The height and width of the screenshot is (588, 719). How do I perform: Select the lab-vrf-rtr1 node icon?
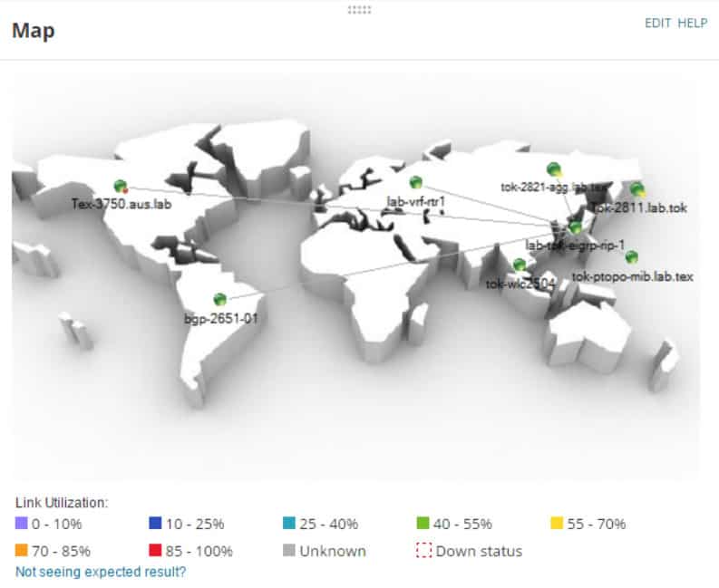(415, 182)
